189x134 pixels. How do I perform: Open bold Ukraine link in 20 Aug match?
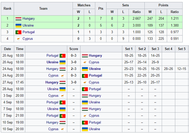52,62
